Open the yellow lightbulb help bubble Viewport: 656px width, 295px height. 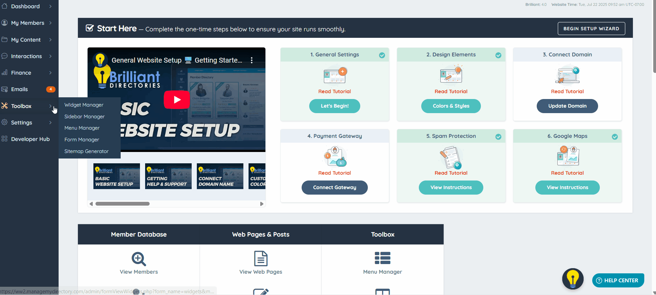573,279
